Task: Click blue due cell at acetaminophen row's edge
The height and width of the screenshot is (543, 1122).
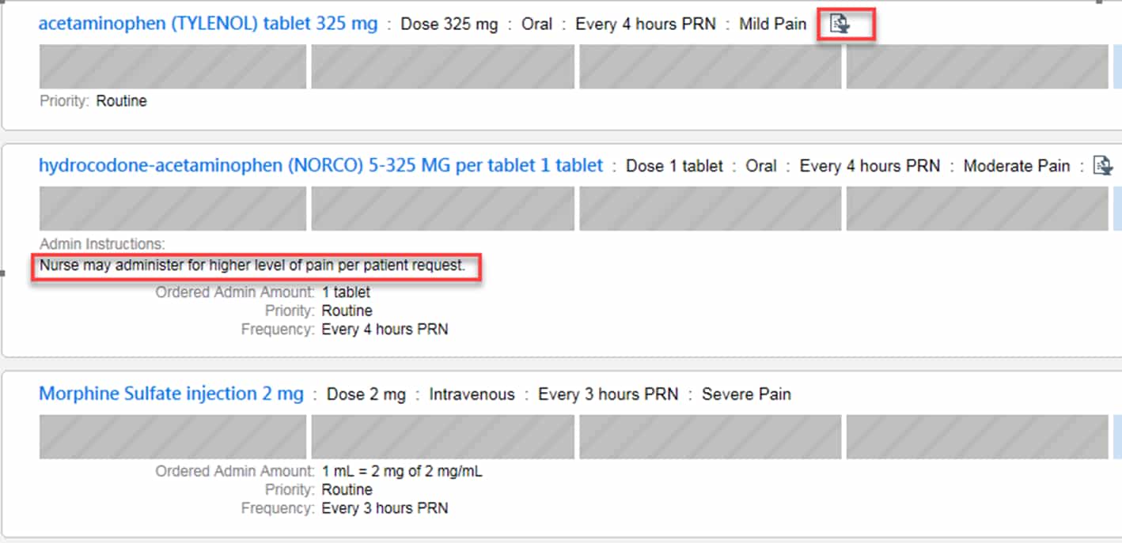Action: pos(1117,66)
